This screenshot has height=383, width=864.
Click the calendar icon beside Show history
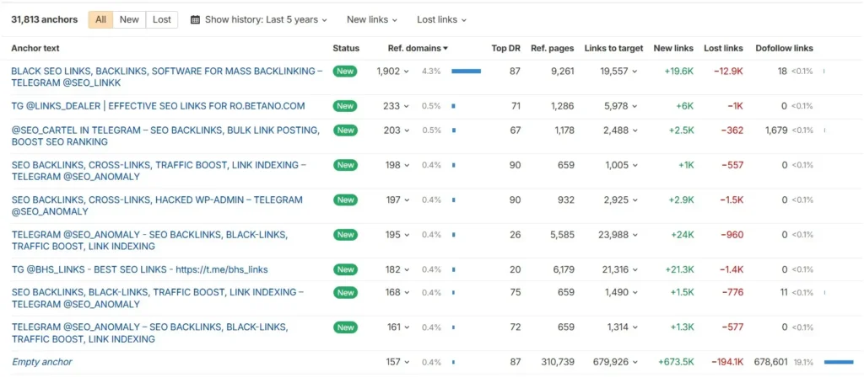(x=196, y=19)
